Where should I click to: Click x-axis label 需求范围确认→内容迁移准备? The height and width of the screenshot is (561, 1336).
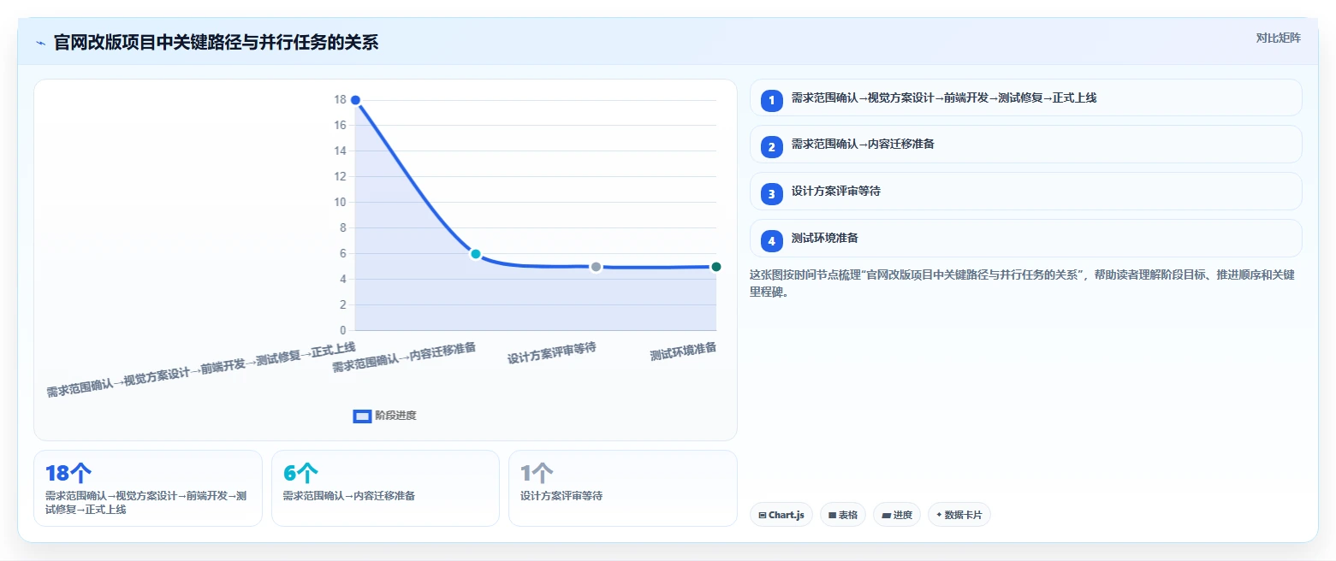tap(404, 357)
